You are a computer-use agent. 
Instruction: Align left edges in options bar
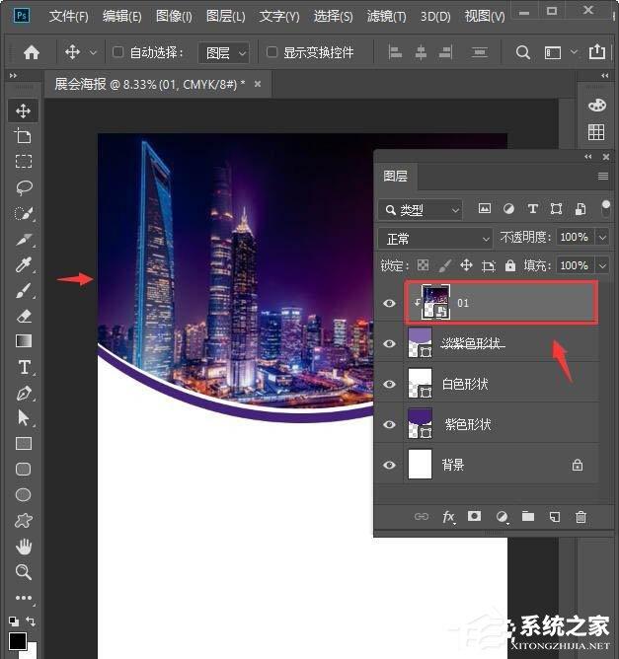click(395, 52)
